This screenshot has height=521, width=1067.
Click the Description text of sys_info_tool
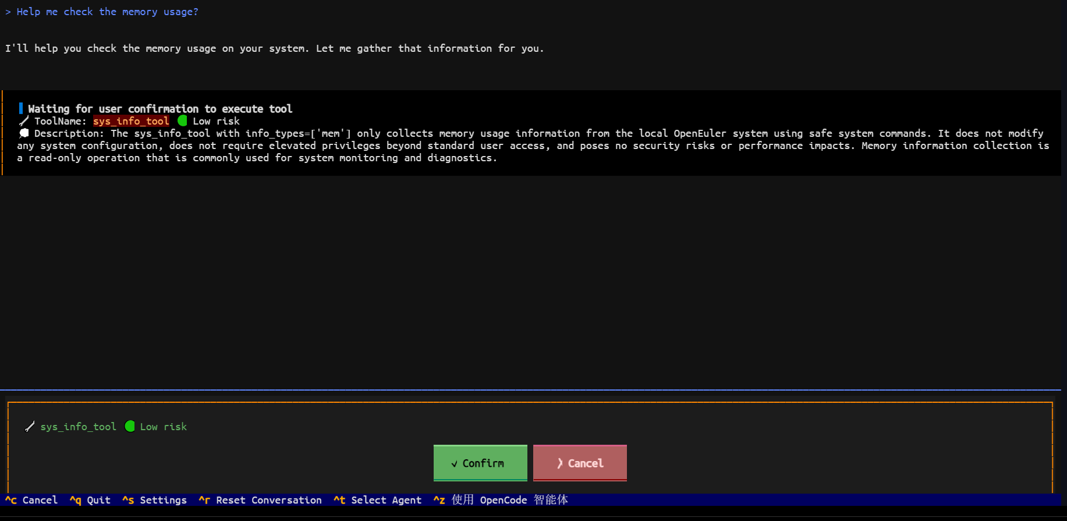(533, 146)
